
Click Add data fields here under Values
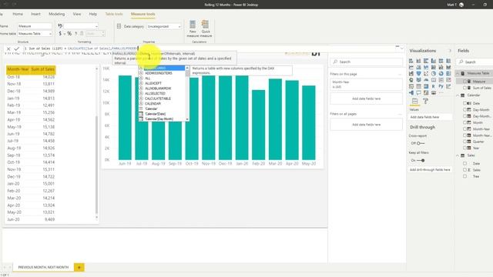point(431,117)
